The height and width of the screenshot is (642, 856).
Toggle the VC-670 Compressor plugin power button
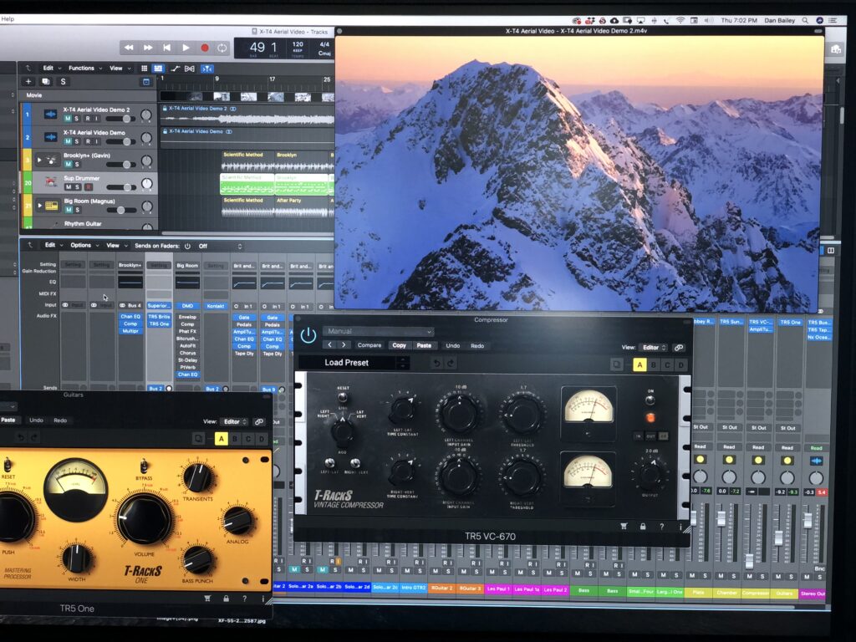click(x=308, y=335)
